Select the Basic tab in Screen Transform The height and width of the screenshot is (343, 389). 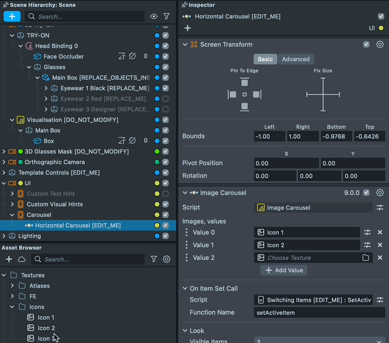pos(265,59)
